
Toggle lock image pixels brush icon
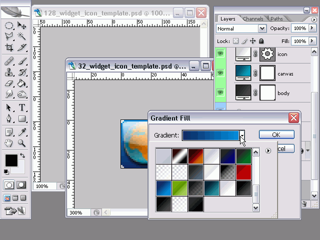(244, 41)
